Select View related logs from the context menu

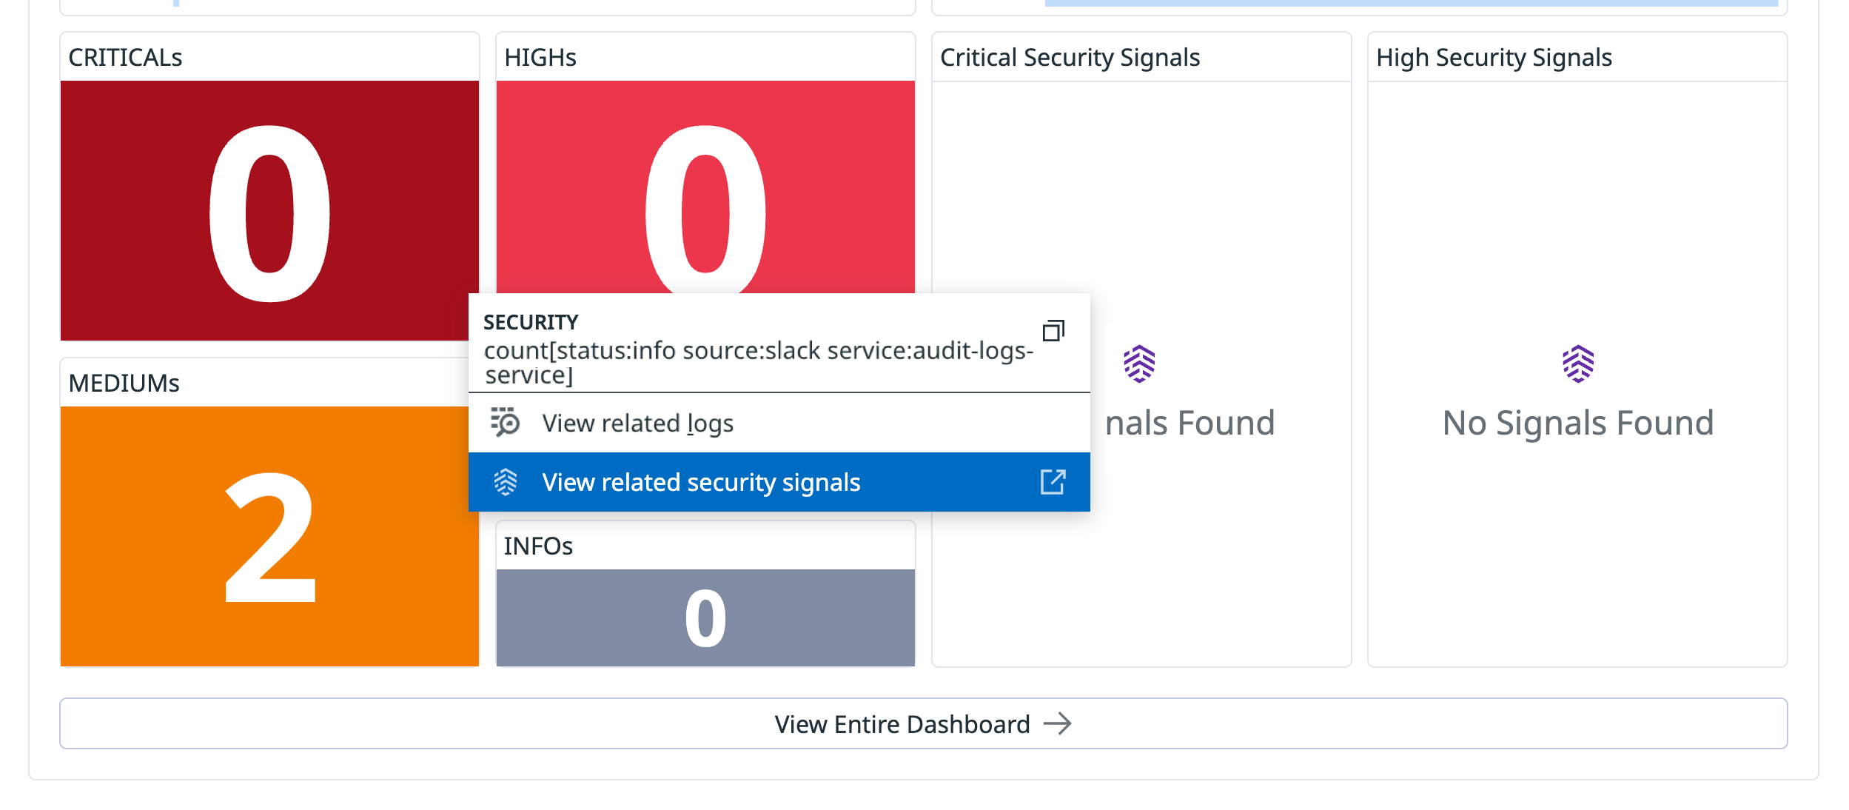coord(638,423)
